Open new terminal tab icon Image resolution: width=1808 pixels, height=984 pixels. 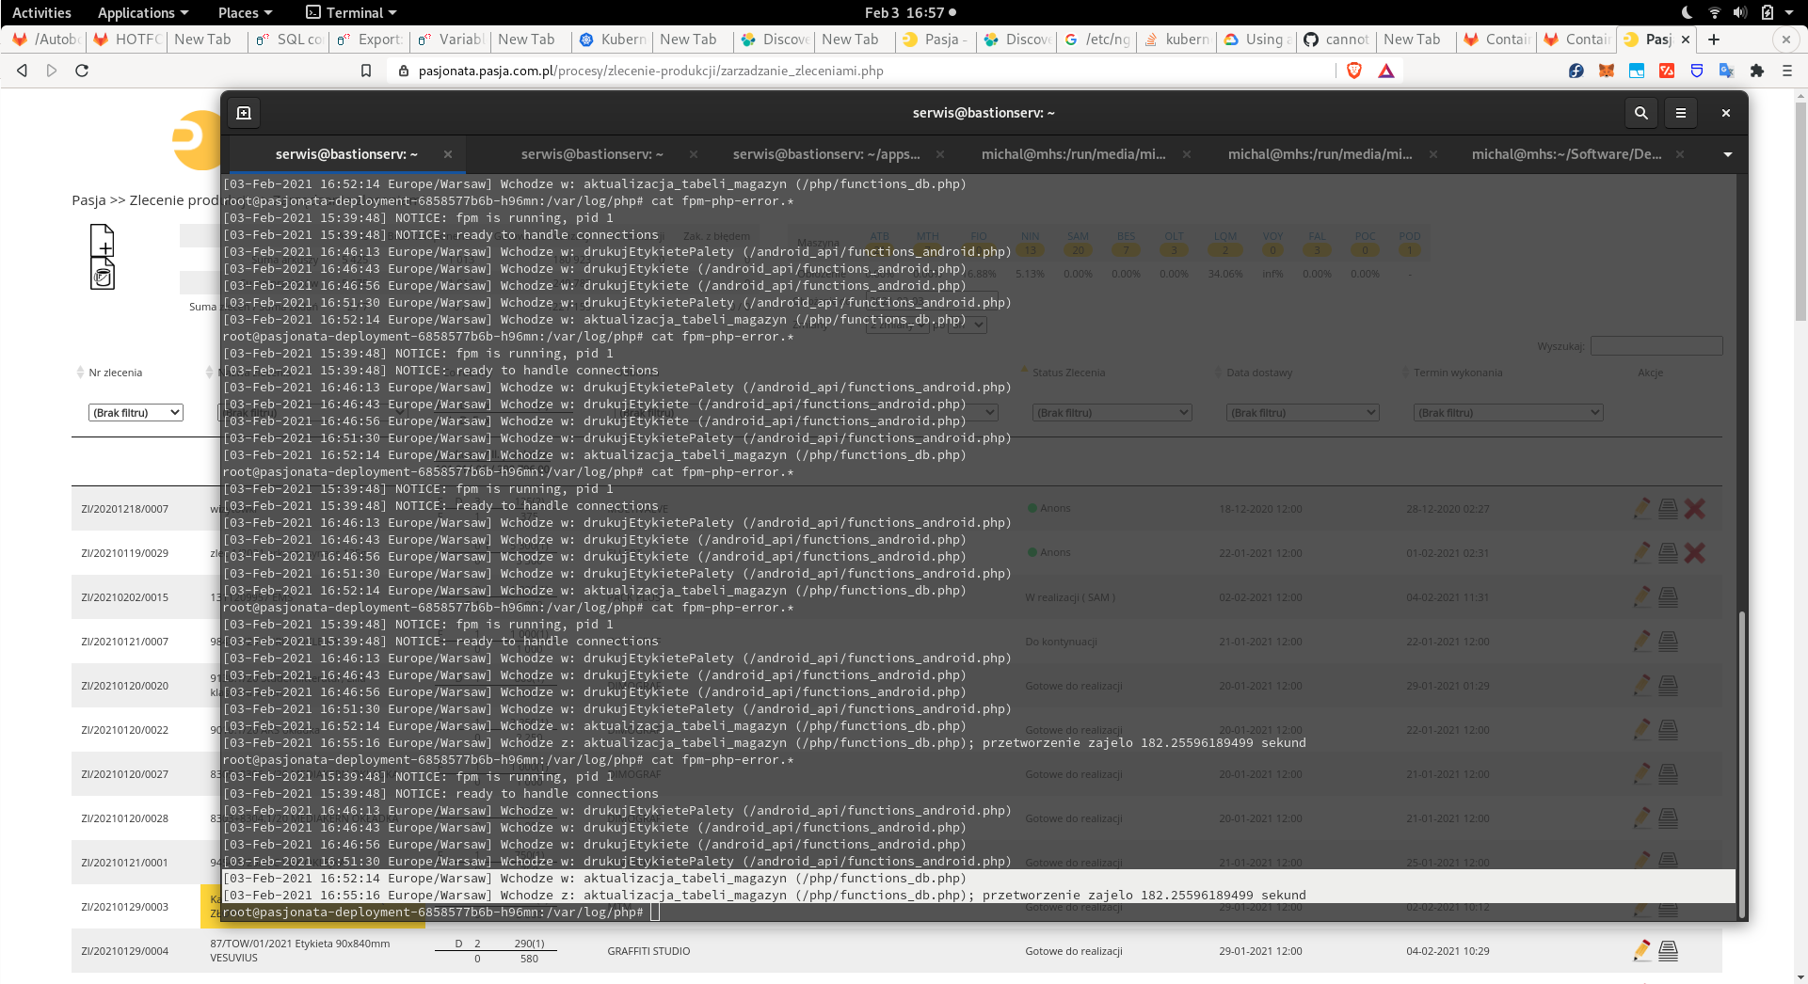[244, 113]
